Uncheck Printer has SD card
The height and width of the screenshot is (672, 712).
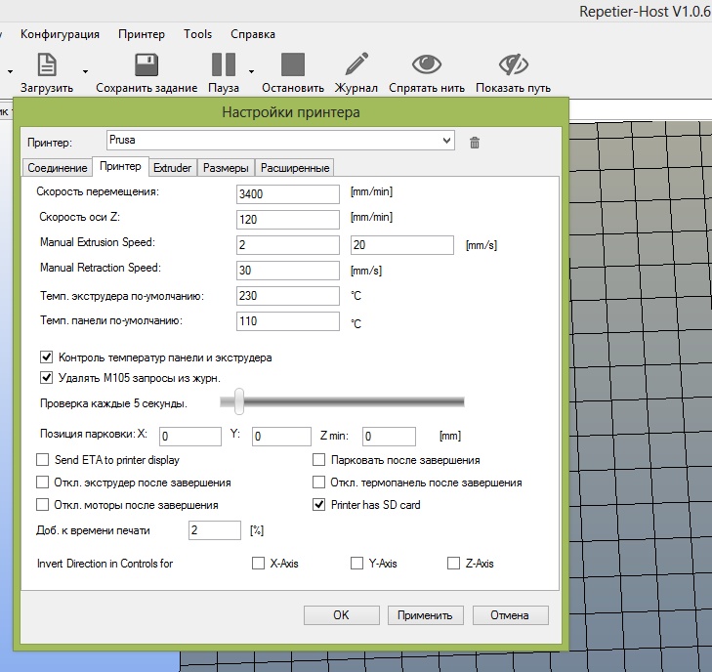click(x=318, y=505)
